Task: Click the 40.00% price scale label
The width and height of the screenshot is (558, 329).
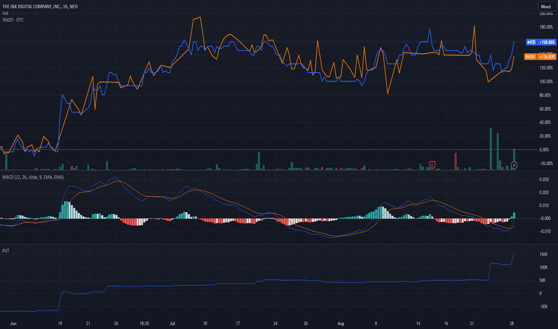Action: pos(545,123)
